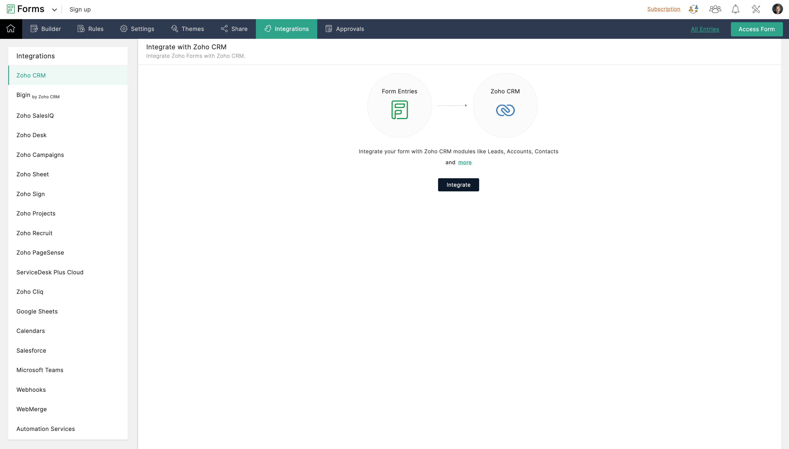The height and width of the screenshot is (449, 789).
Task: Select Zoho CRM in the sidebar
Action: tap(68, 75)
